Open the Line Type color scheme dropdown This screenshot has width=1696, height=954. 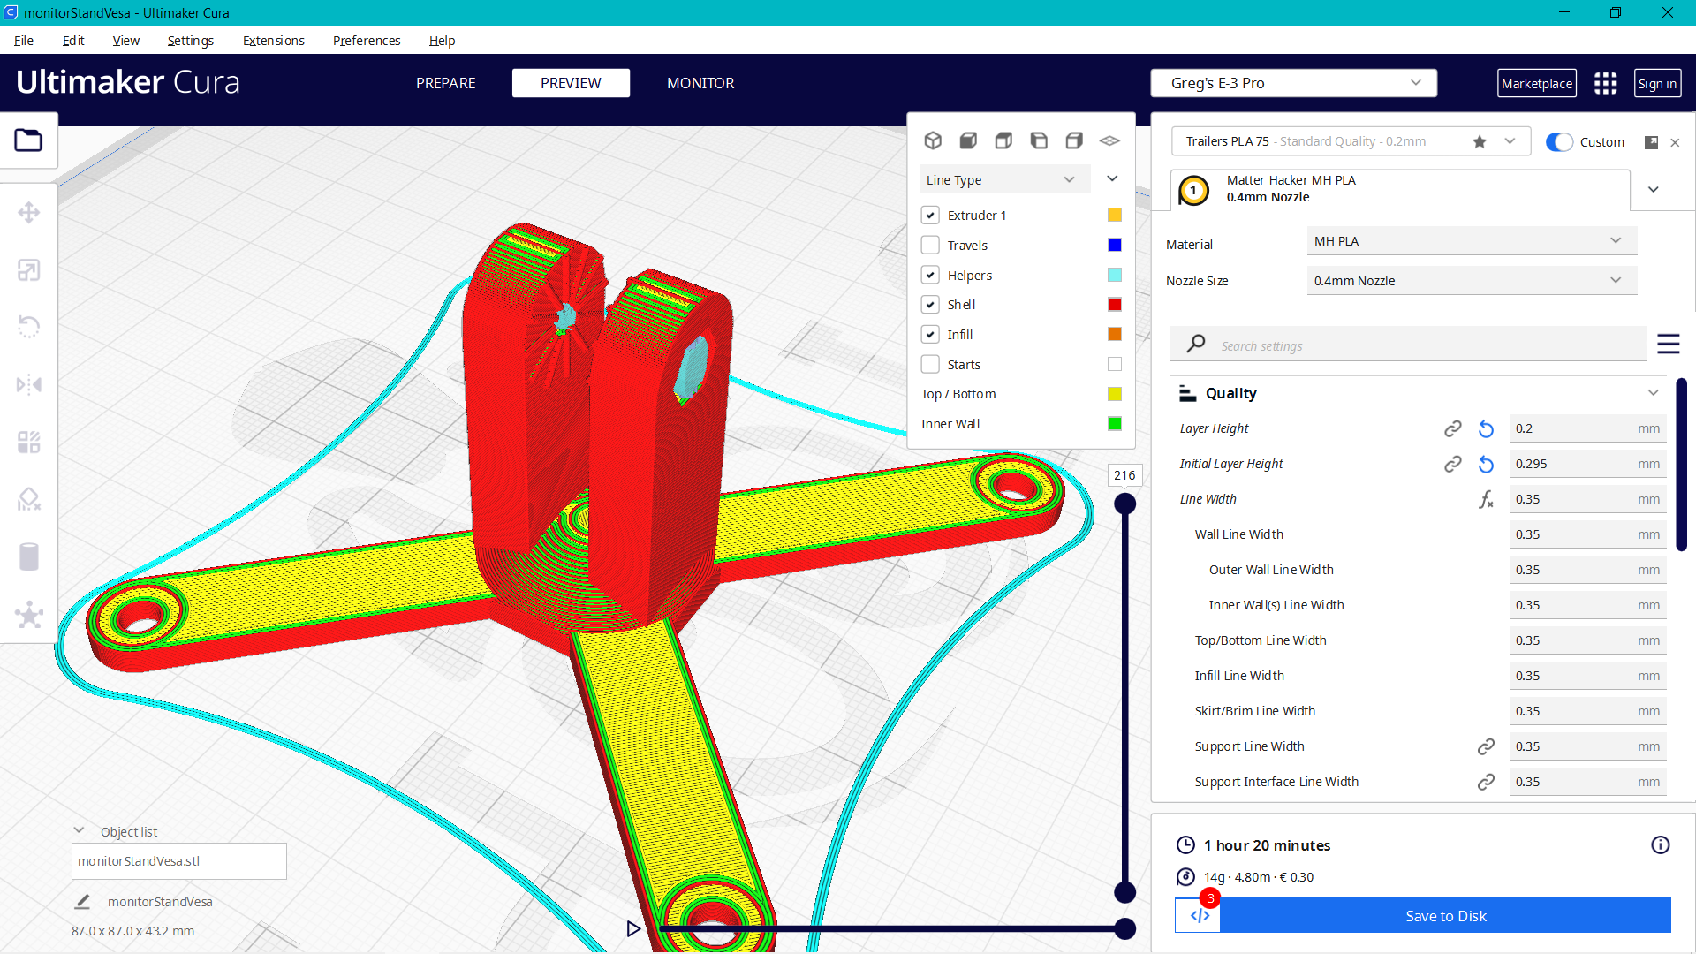pyautogui.click(x=1005, y=179)
